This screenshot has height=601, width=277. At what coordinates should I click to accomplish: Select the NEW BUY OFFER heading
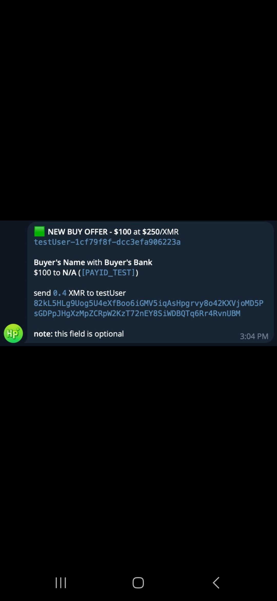77,232
